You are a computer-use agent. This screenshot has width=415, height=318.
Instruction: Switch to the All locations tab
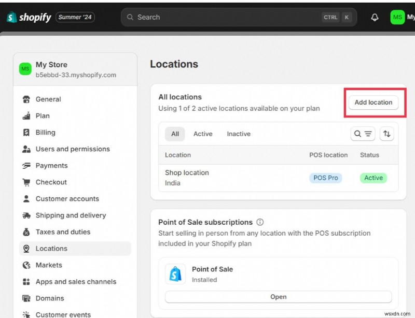point(175,134)
